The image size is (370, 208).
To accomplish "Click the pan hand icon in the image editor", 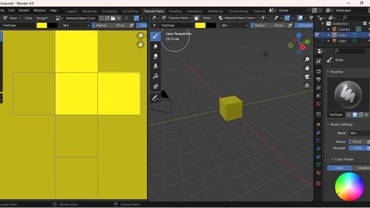I will [140, 44].
